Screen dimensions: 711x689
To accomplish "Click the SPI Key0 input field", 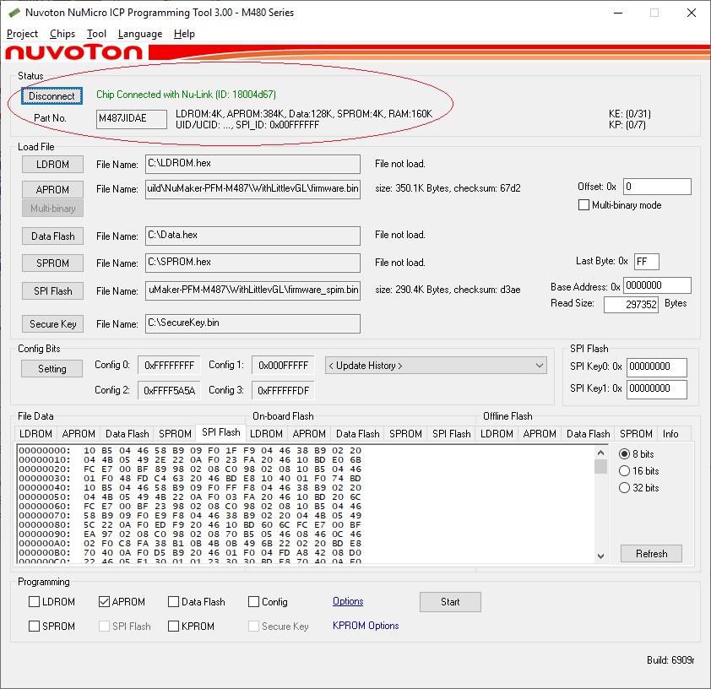I will click(x=657, y=367).
